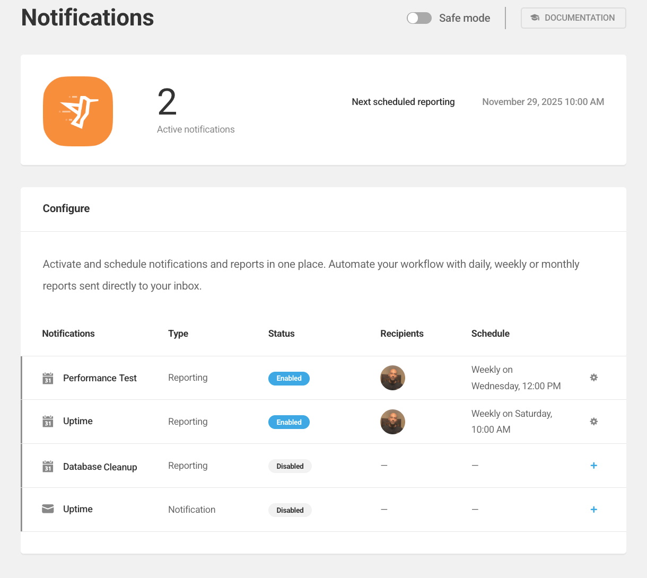Click the calendar icon beside Performance Test
This screenshot has width=647, height=578.
tap(47, 378)
